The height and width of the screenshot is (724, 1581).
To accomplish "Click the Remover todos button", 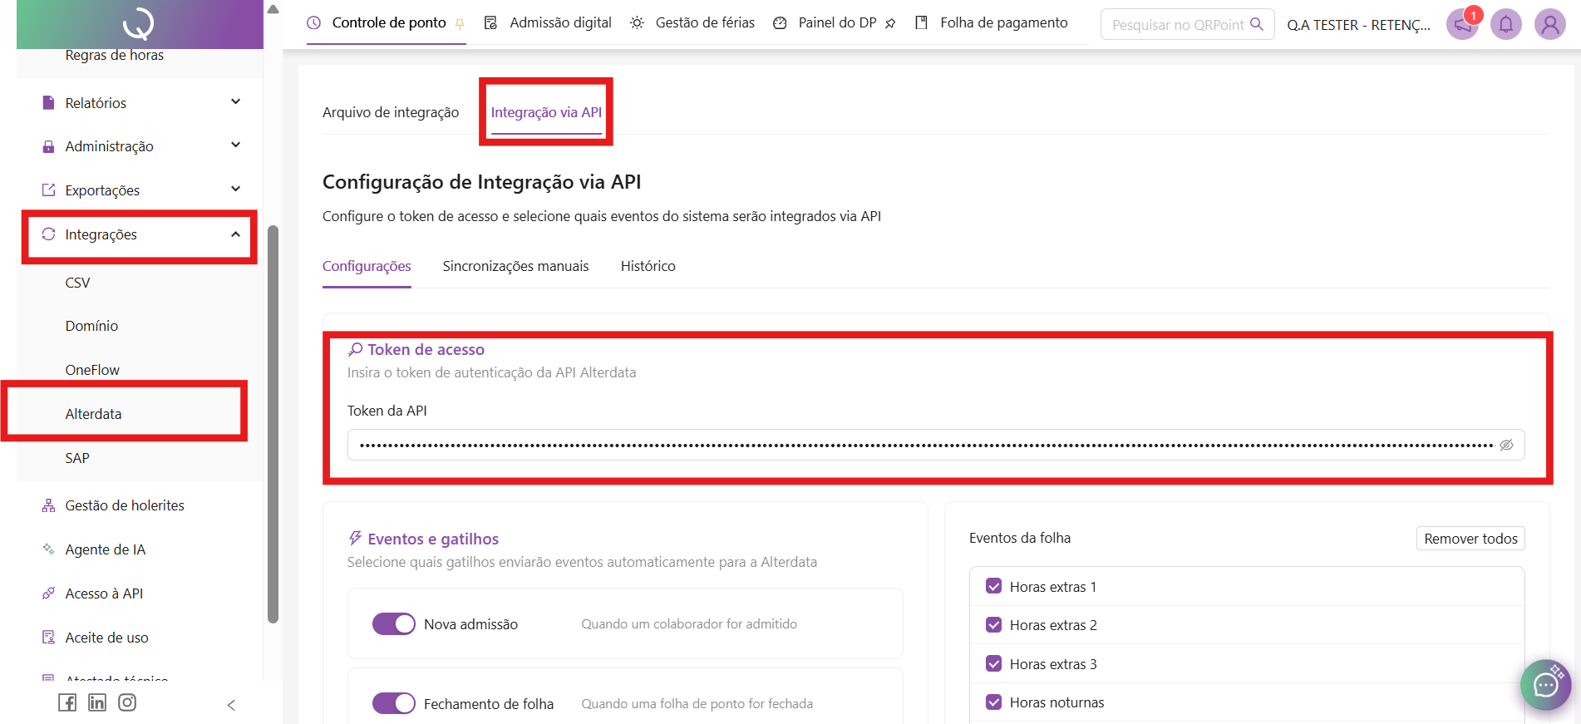I will click(1470, 539).
